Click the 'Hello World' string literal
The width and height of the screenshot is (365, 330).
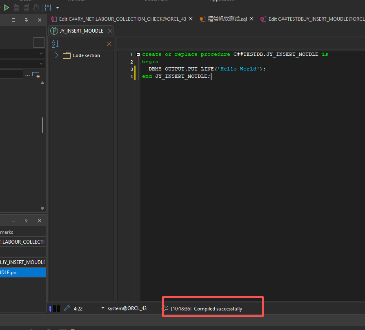[x=238, y=69]
